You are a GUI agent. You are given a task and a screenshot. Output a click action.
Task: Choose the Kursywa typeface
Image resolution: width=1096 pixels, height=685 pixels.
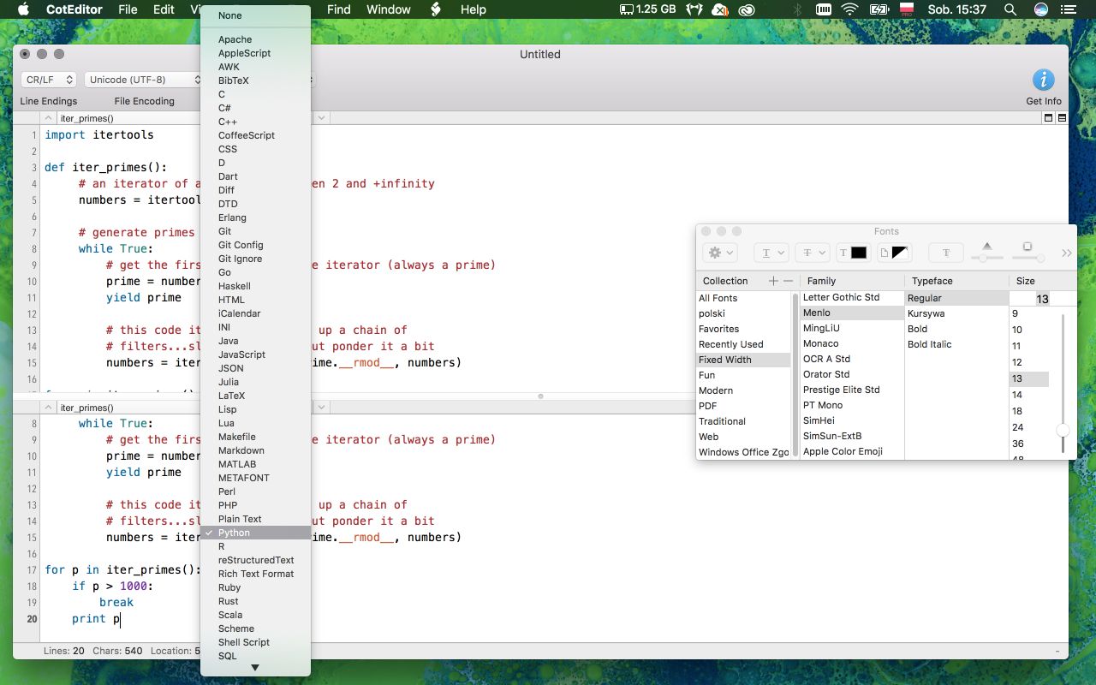(x=956, y=313)
